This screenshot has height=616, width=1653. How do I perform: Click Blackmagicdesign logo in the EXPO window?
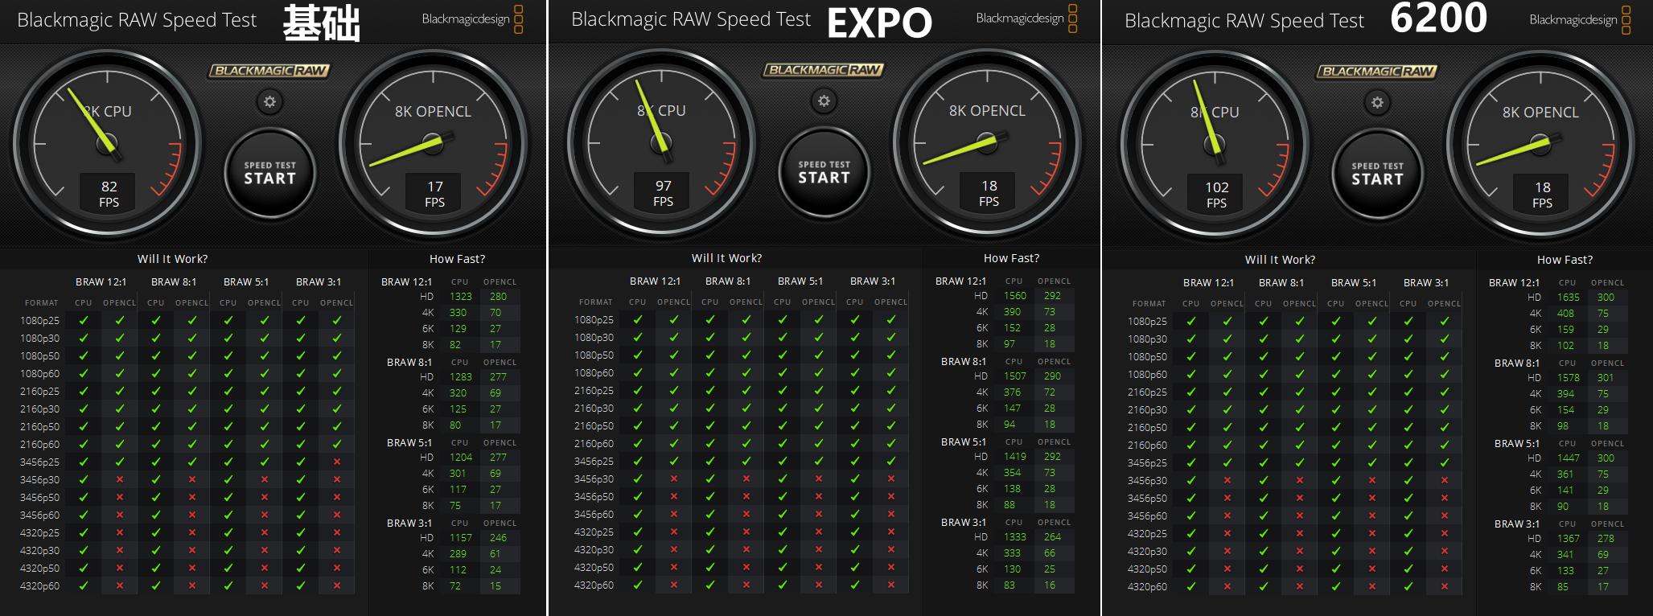(x=1027, y=18)
